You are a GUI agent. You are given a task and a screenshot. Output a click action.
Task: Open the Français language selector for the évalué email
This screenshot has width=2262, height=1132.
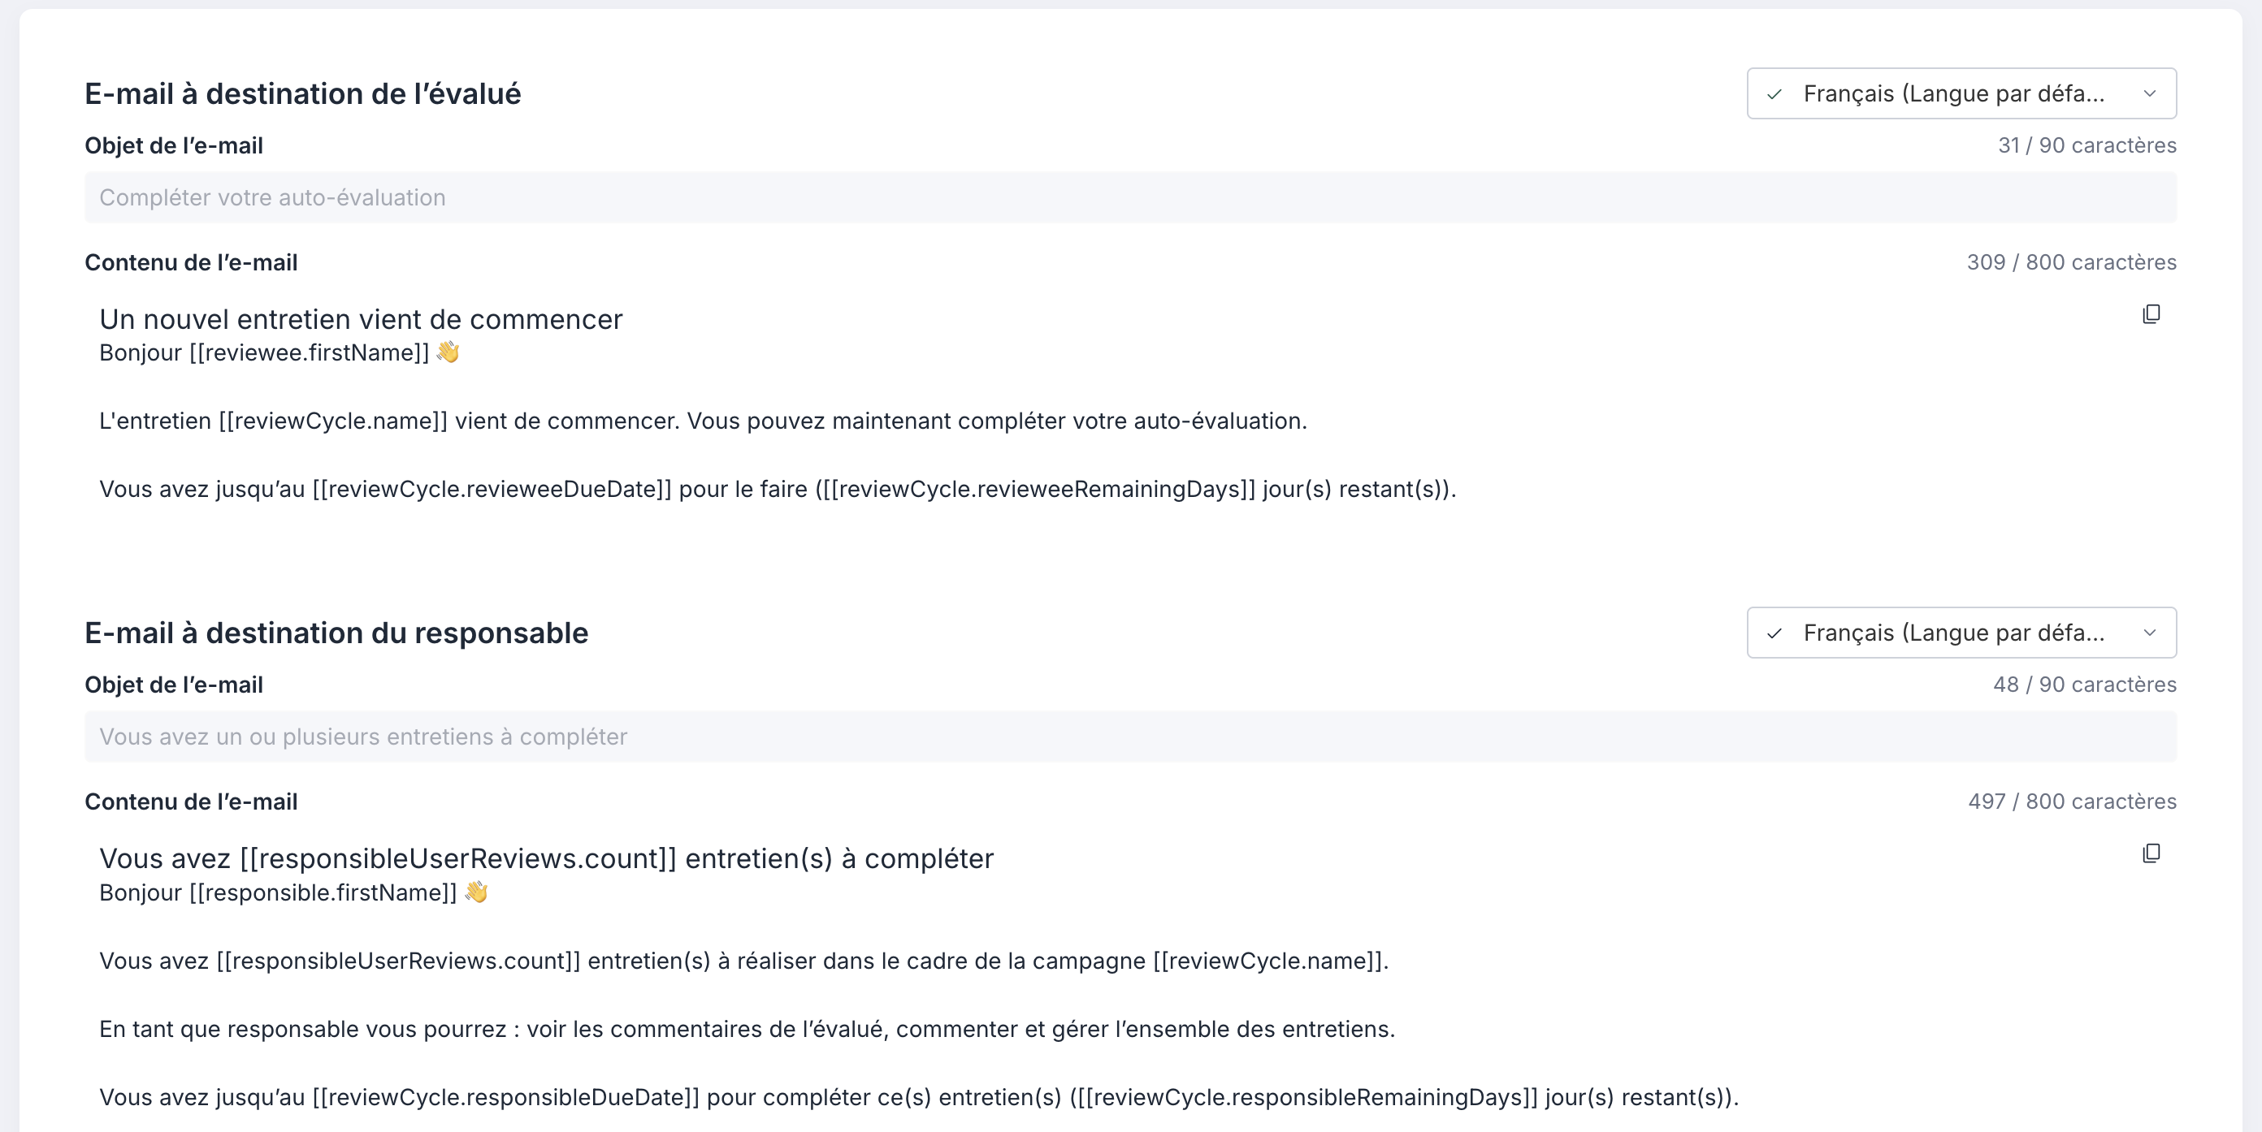click(1961, 93)
